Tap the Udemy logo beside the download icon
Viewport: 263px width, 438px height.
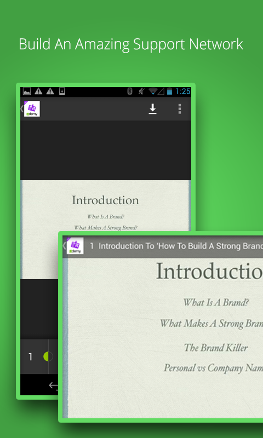pyautogui.click(x=32, y=108)
